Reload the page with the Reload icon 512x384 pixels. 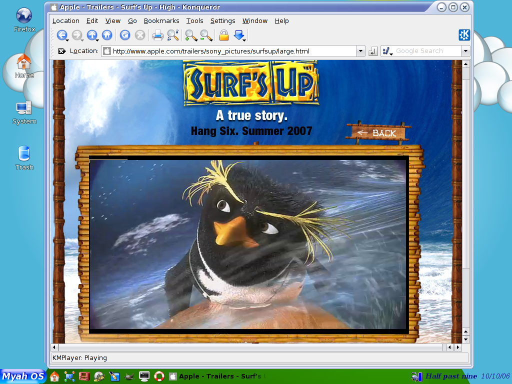click(124, 35)
